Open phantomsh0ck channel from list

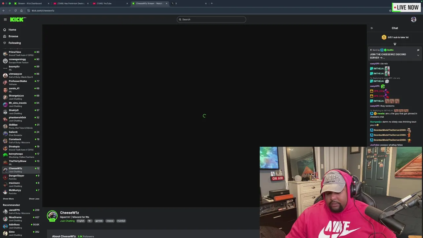[x=21, y=119]
